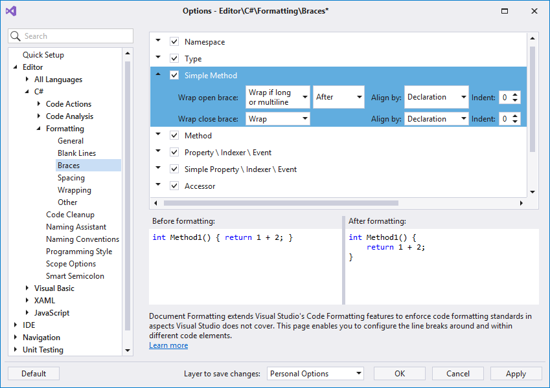Restore settings with the Default button
Screen dimensions: 550x388
[x=33, y=373]
